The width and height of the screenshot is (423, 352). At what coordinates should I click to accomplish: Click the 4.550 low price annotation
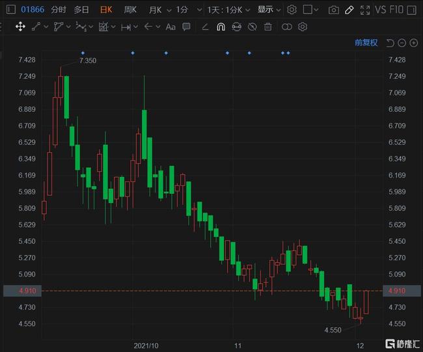coord(333,330)
